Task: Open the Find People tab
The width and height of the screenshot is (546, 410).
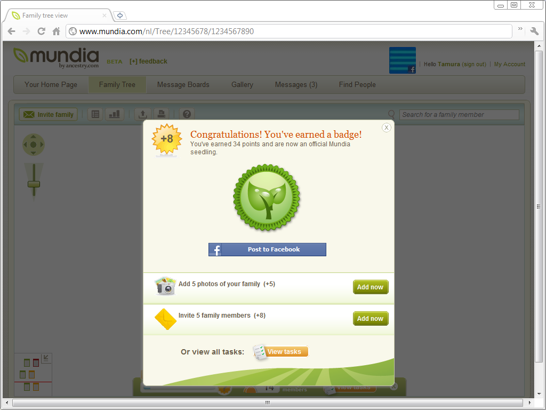Action: point(357,85)
